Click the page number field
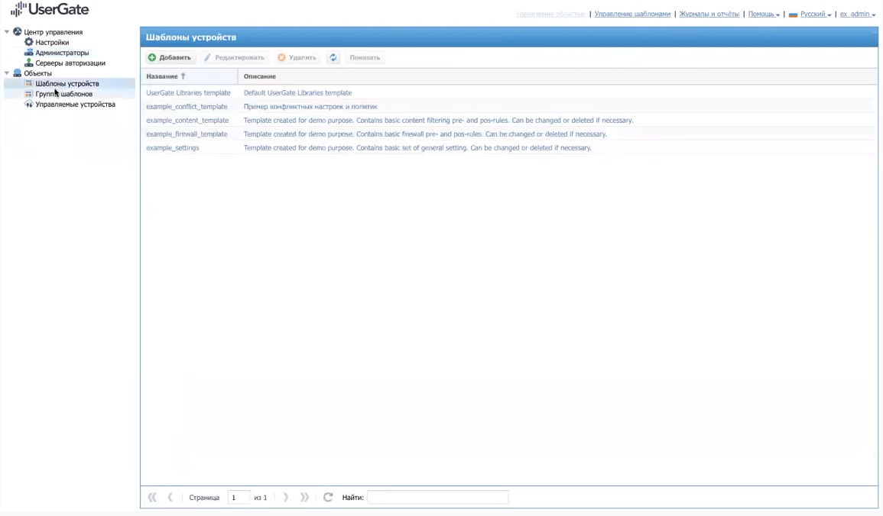Screen dimensions: 883x516 point(239,497)
